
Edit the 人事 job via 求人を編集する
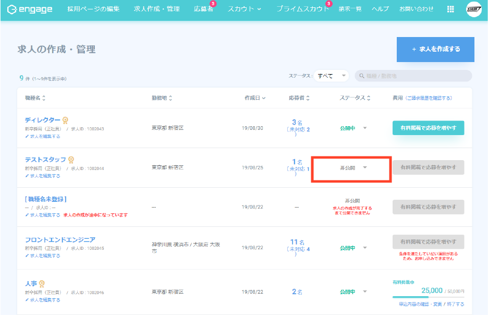[x=43, y=300]
